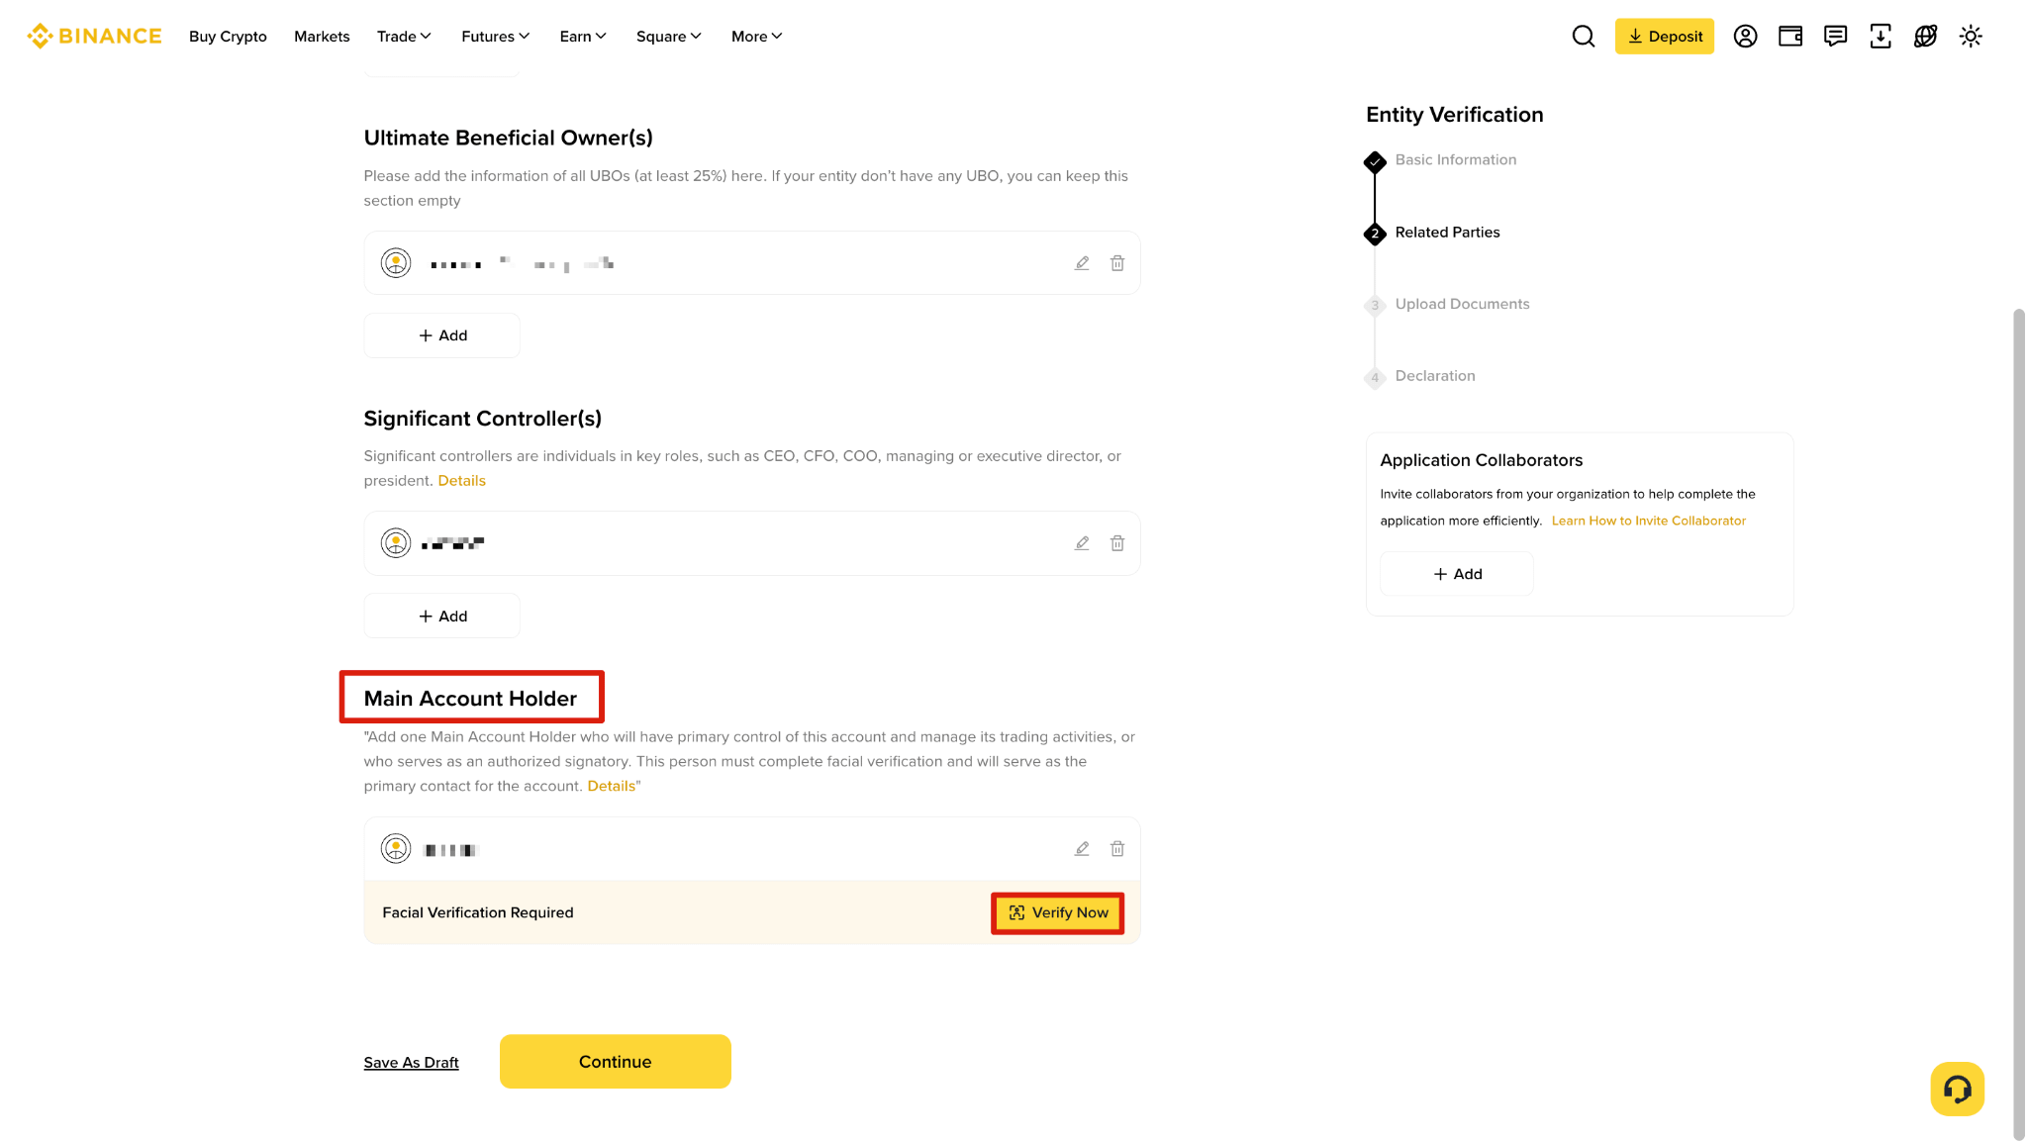Expand the Futures dropdown menu

[x=496, y=37]
